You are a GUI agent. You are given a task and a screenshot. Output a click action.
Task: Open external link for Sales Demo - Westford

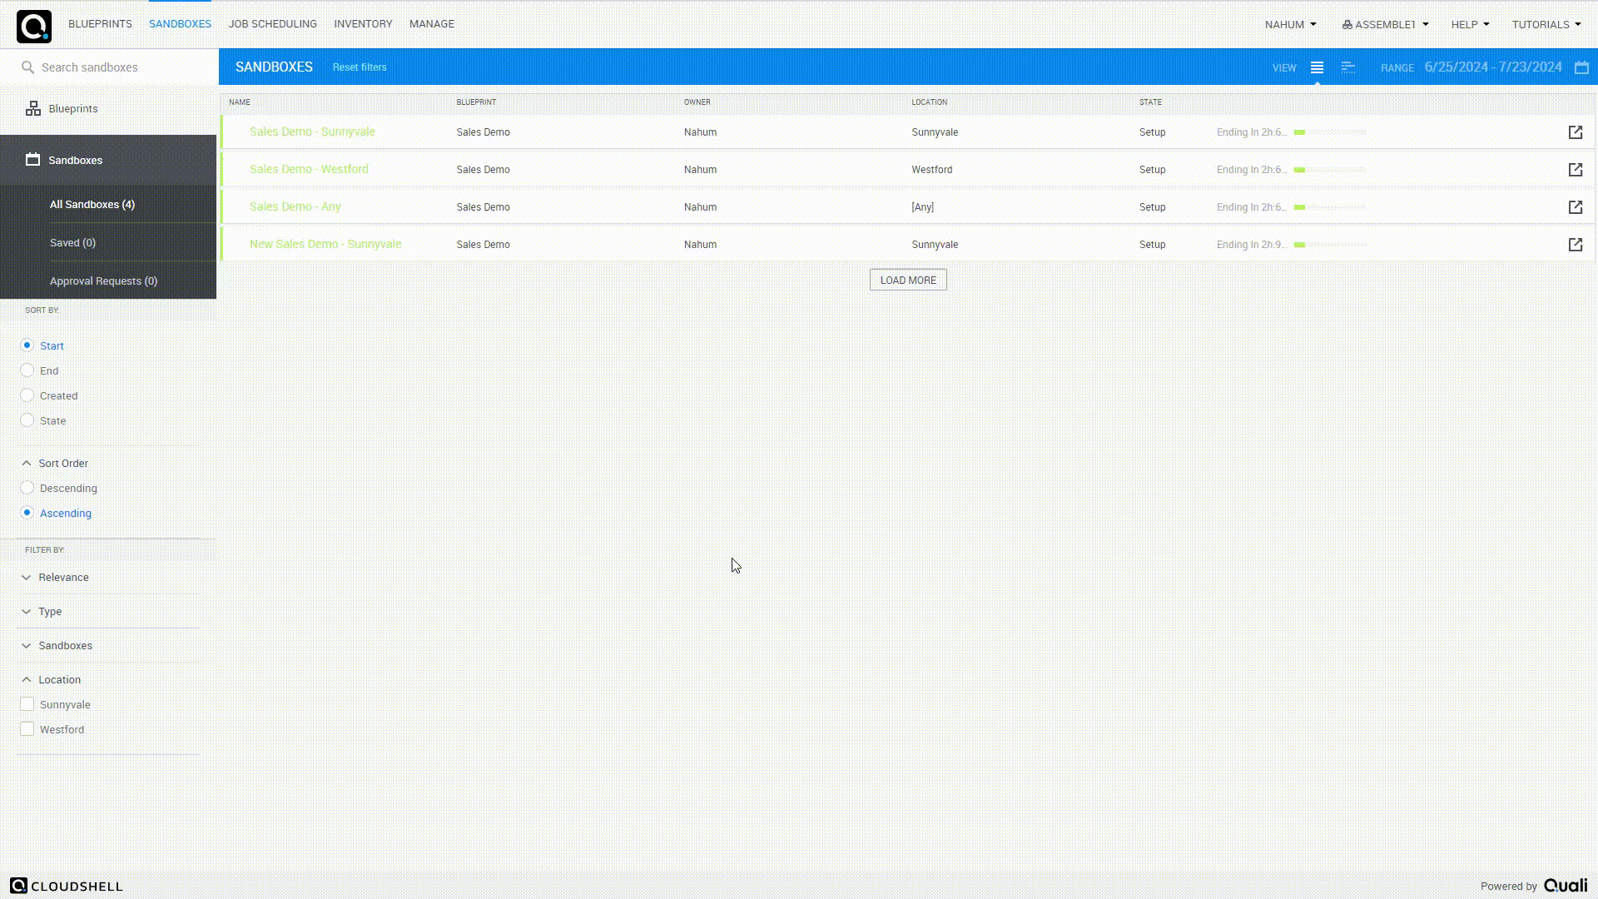click(1576, 169)
